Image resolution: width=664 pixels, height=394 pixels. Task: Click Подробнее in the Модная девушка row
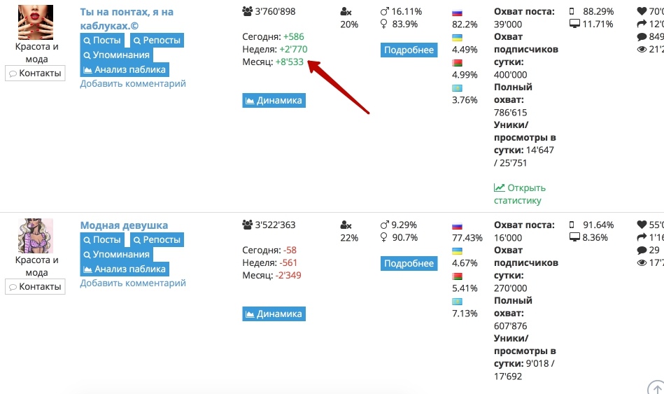tap(409, 264)
